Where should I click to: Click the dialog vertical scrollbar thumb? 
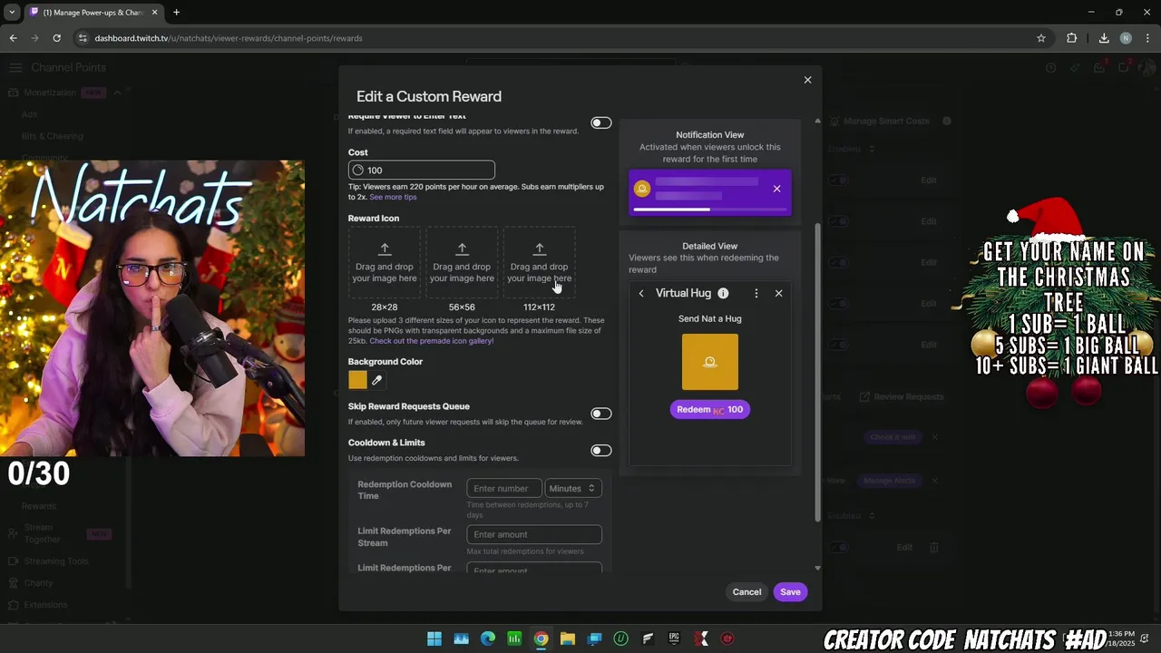coord(817,372)
